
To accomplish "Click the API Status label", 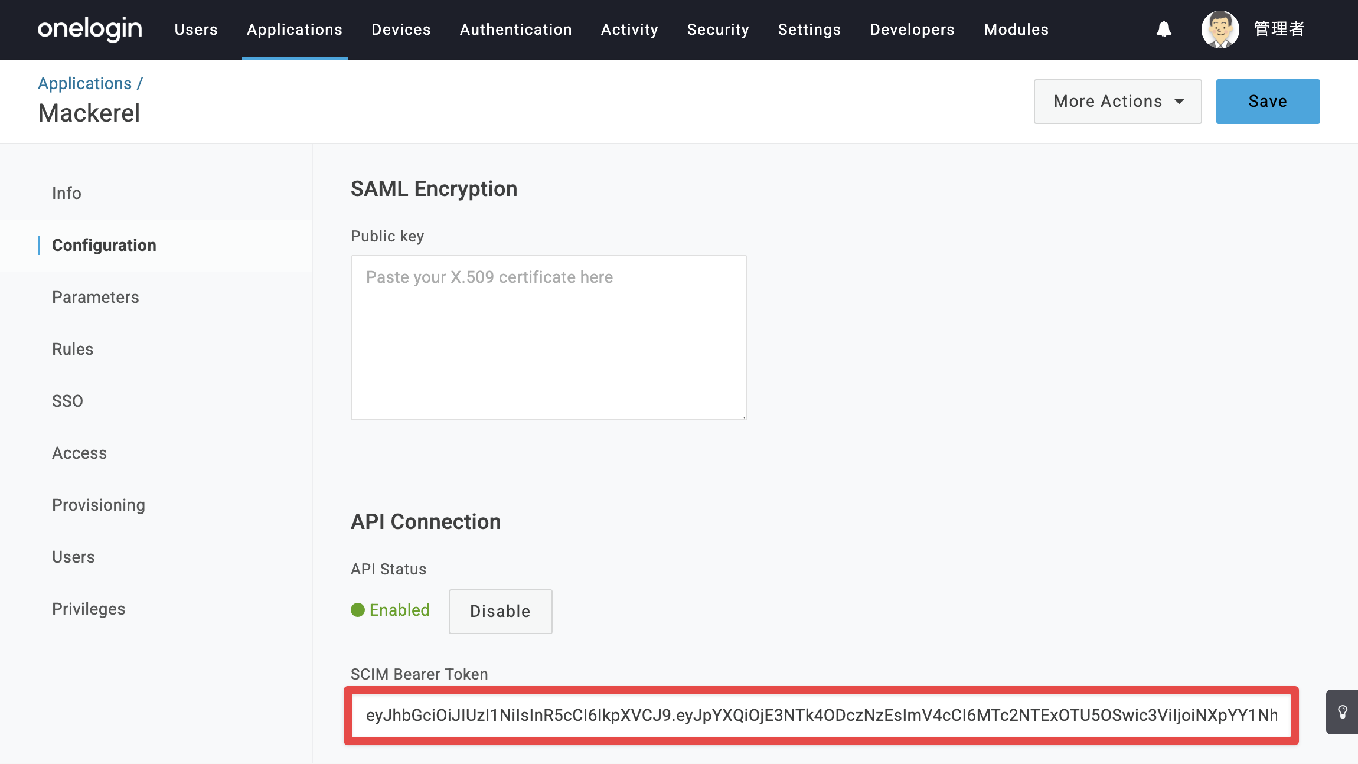I will [x=389, y=569].
